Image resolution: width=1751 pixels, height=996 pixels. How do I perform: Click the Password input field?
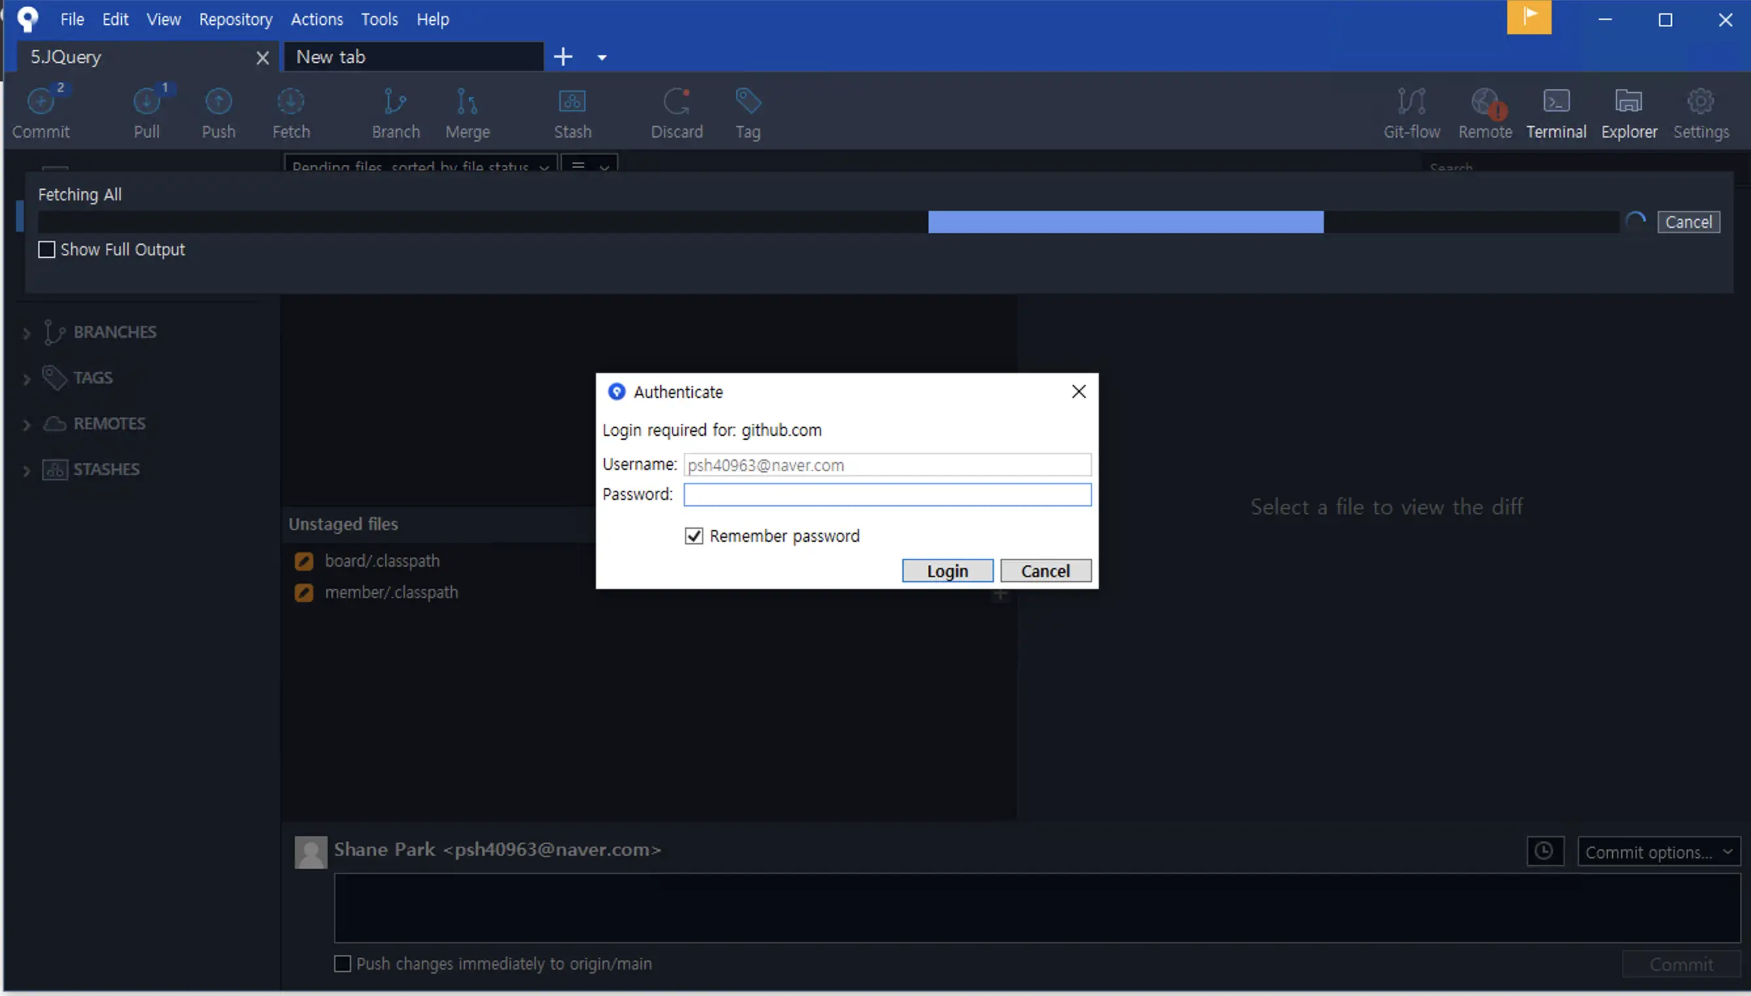pyautogui.click(x=887, y=495)
